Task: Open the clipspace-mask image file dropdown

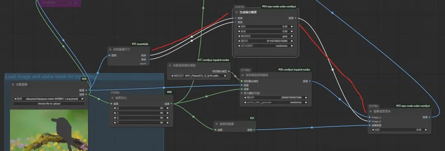Action: point(49,99)
